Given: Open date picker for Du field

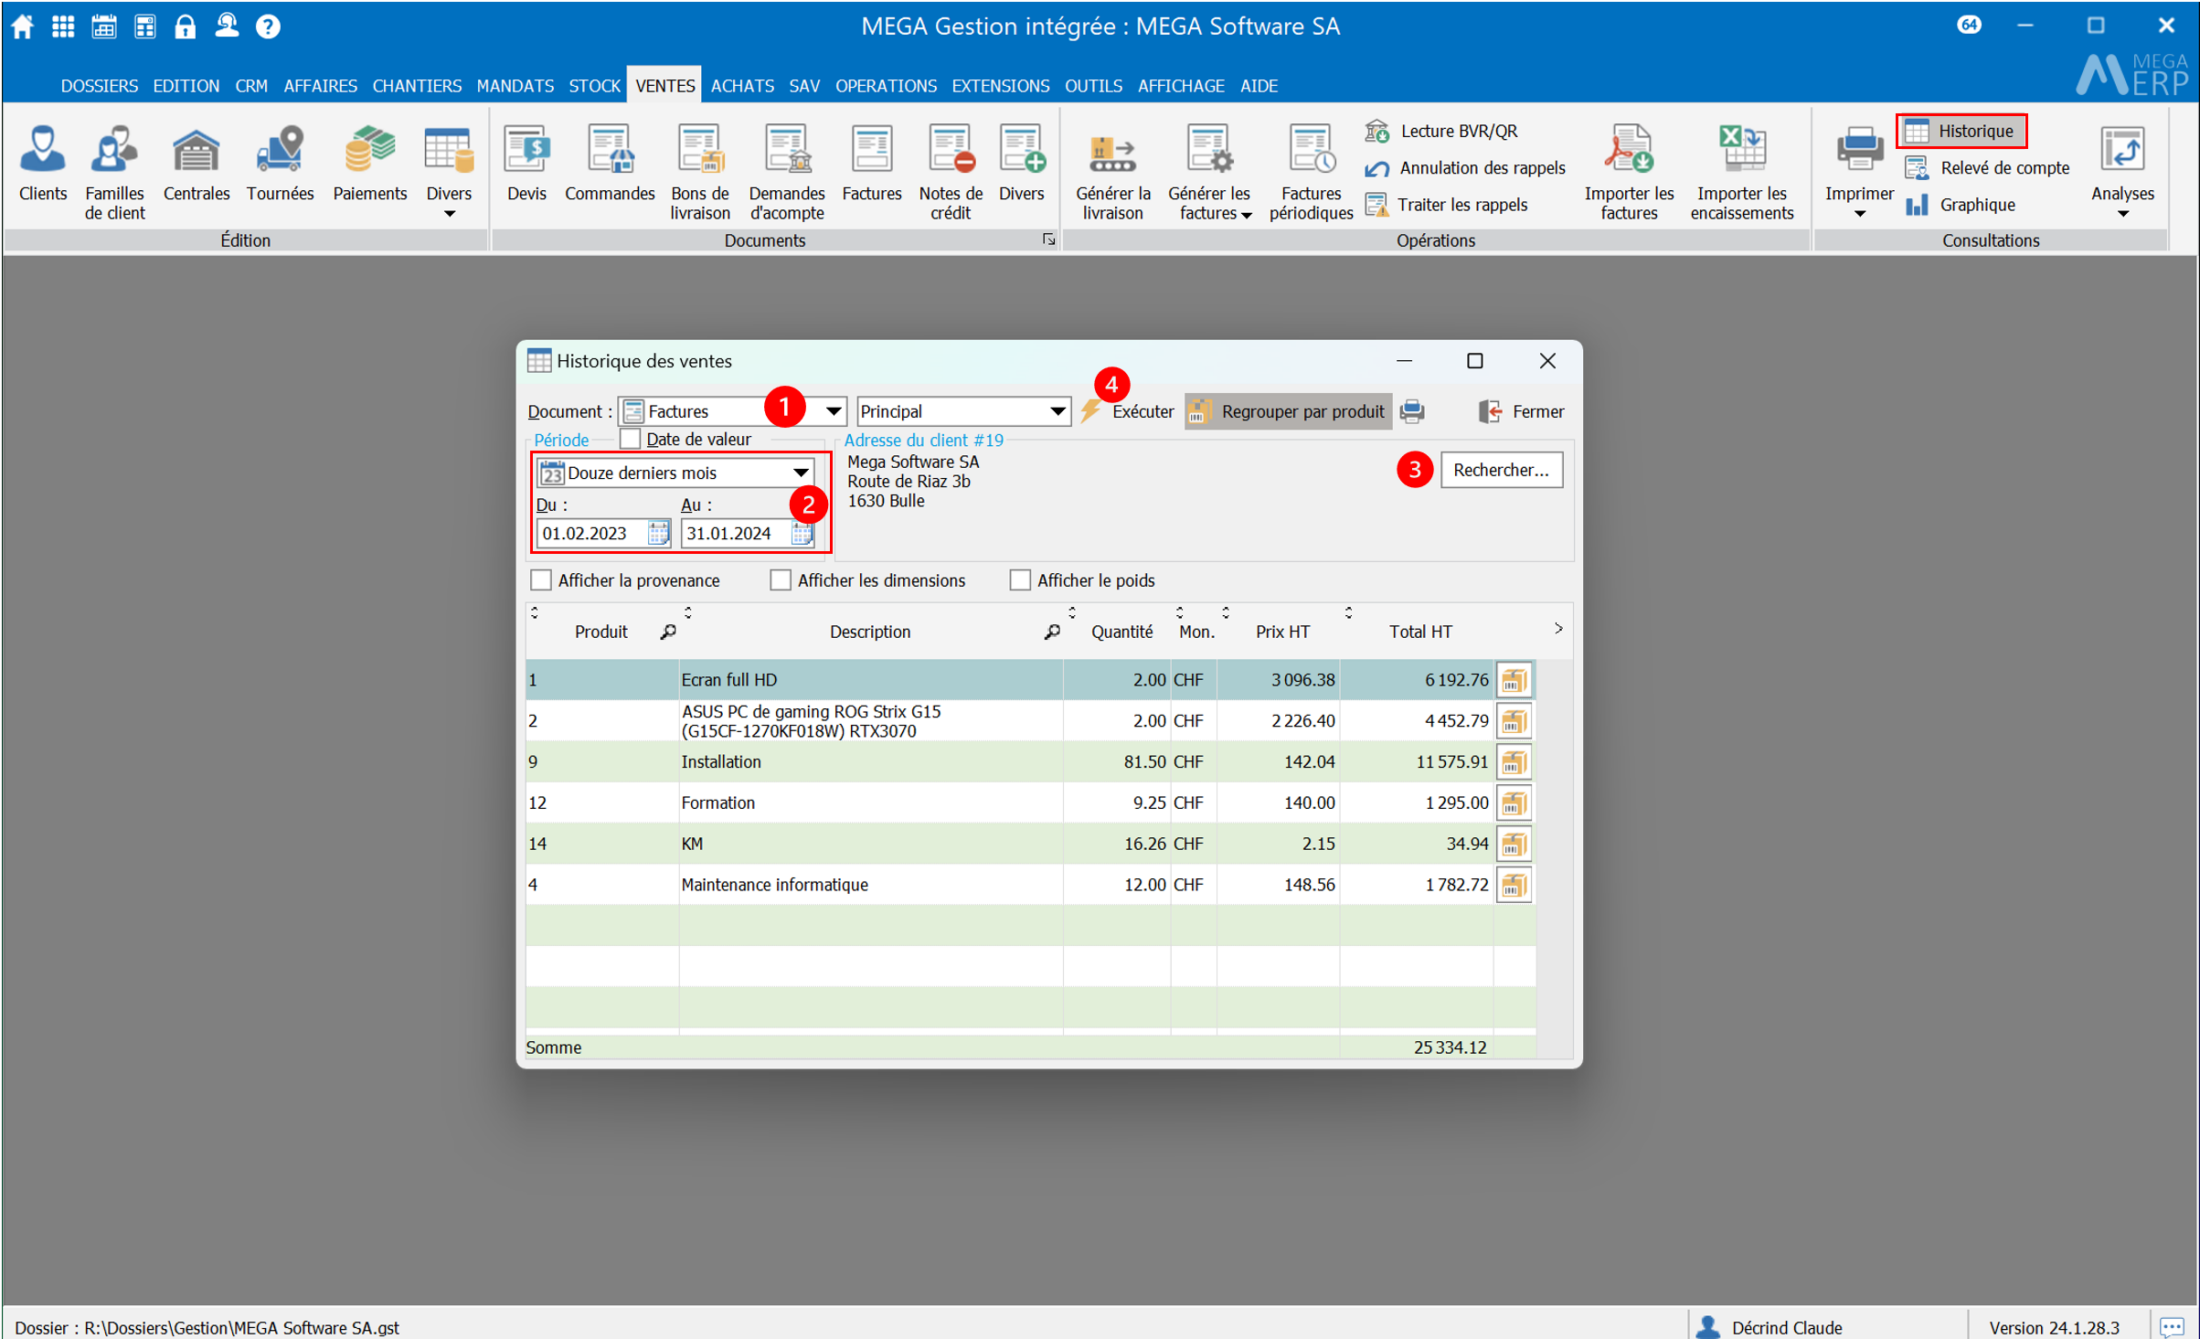Looking at the screenshot, I should [658, 533].
